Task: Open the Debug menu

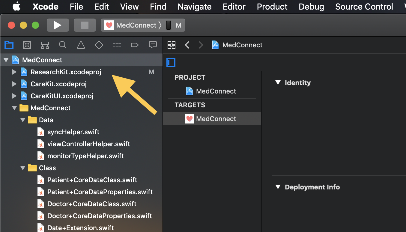Action: (312, 7)
